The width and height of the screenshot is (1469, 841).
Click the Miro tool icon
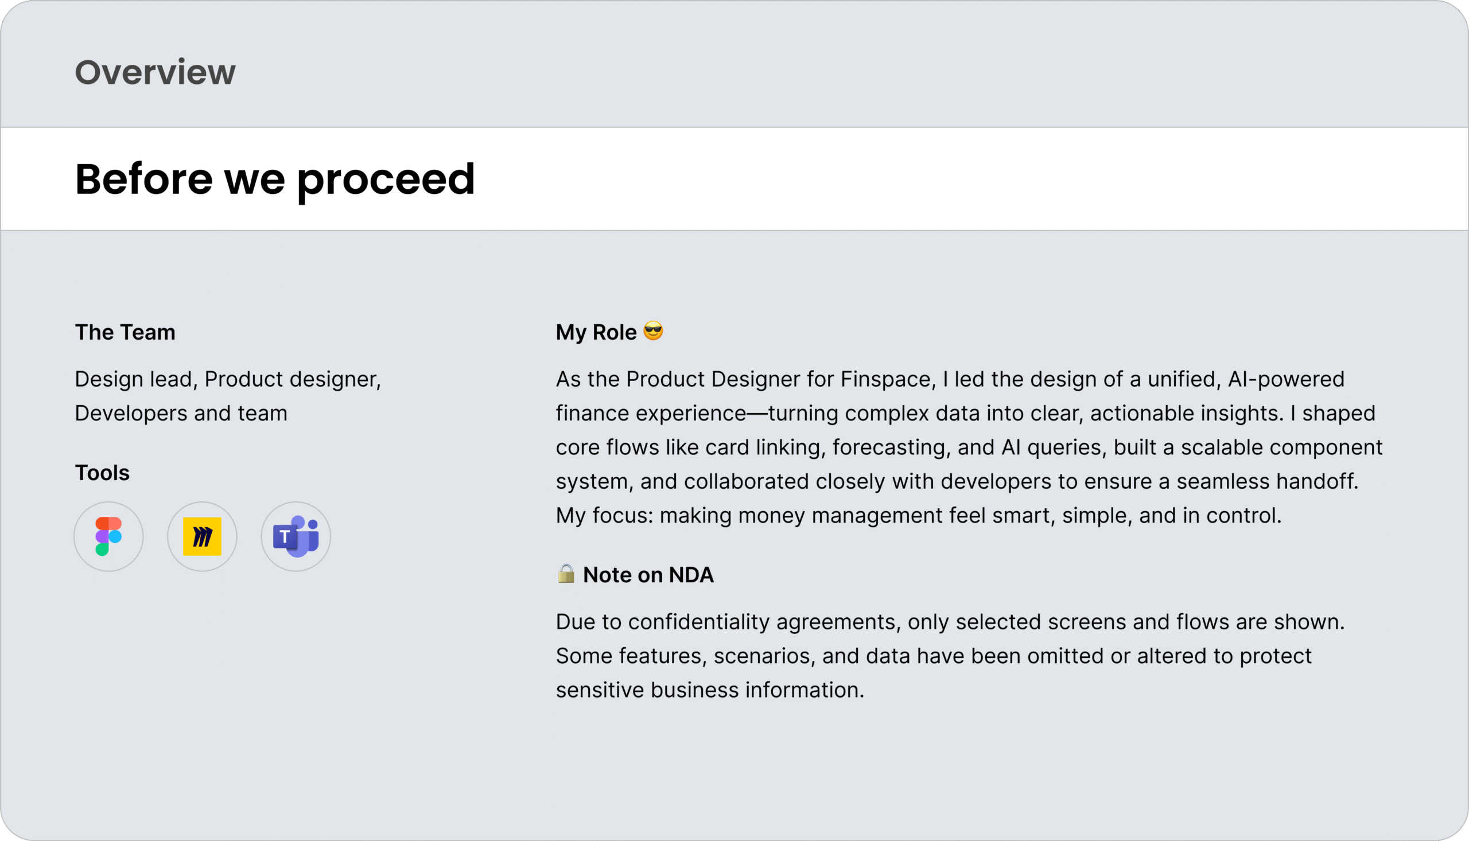pos(202,536)
